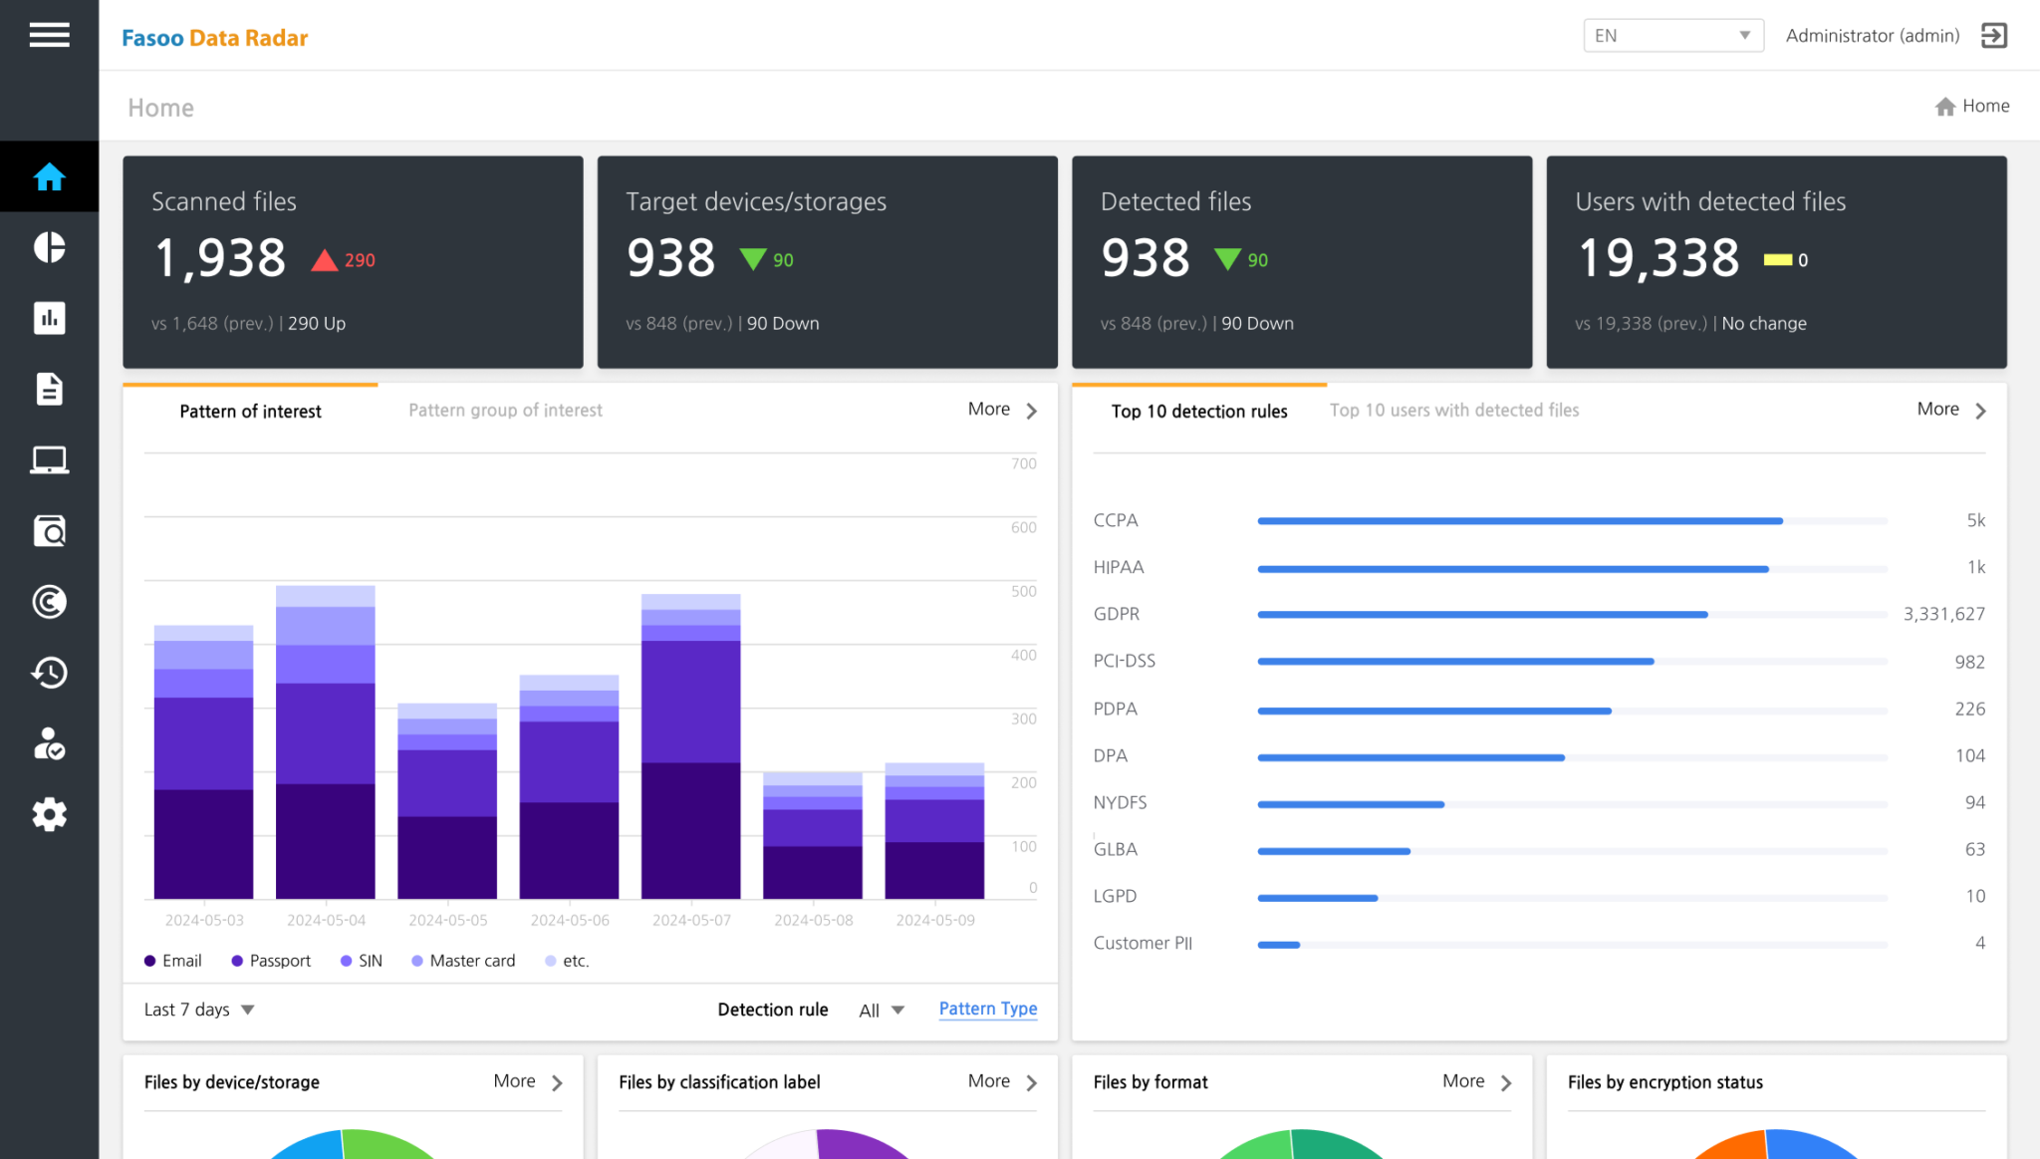Open the bar chart reports sidebar icon
The width and height of the screenshot is (2040, 1159).
(x=49, y=318)
